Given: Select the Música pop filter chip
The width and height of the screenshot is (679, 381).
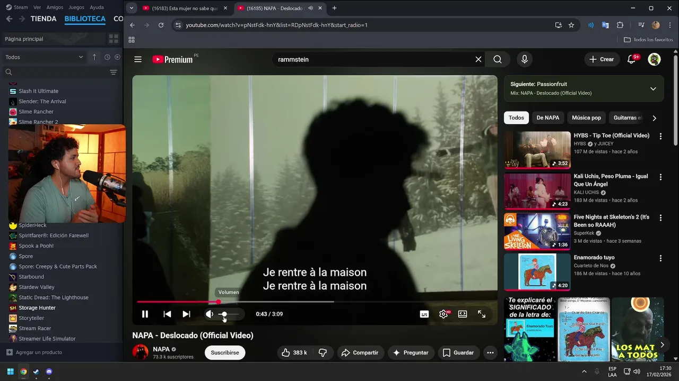Looking at the screenshot, I should click(586, 117).
